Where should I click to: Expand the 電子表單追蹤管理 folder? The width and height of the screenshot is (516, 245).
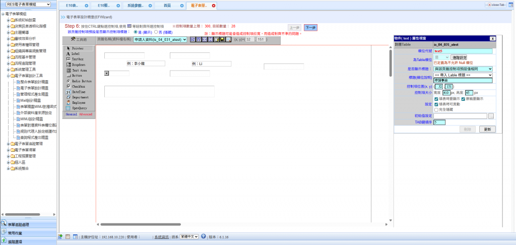[x=8, y=144]
